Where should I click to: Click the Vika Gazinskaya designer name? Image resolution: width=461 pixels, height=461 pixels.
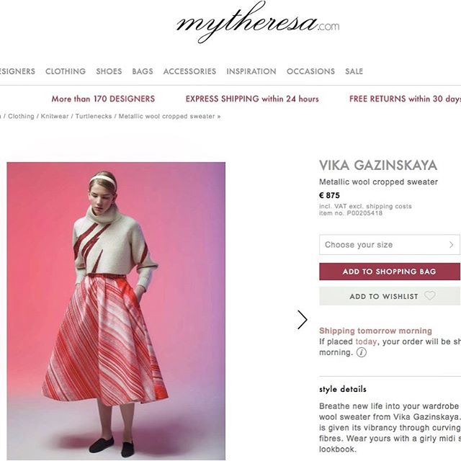click(x=378, y=165)
